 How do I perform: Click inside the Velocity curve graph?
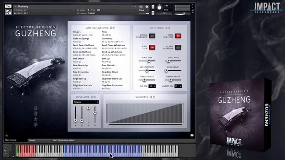click(x=145, y=113)
